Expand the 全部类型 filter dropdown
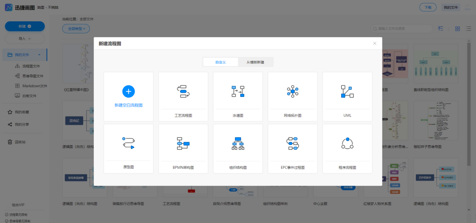476x223 pixels. click(x=76, y=28)
